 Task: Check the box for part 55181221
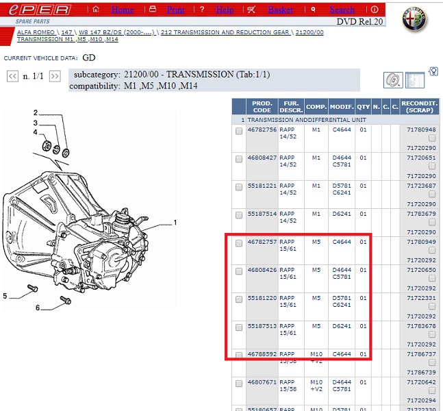point(239,187)
